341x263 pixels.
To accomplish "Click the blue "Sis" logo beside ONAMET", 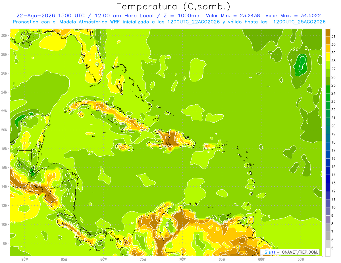I will pyautogui.click(x=268, y=252).
